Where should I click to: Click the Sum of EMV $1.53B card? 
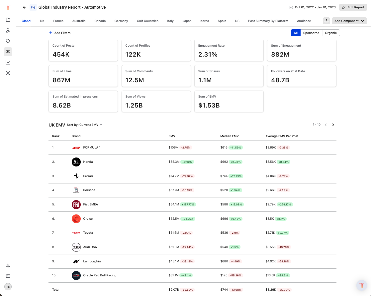click(x=229, y=101)
